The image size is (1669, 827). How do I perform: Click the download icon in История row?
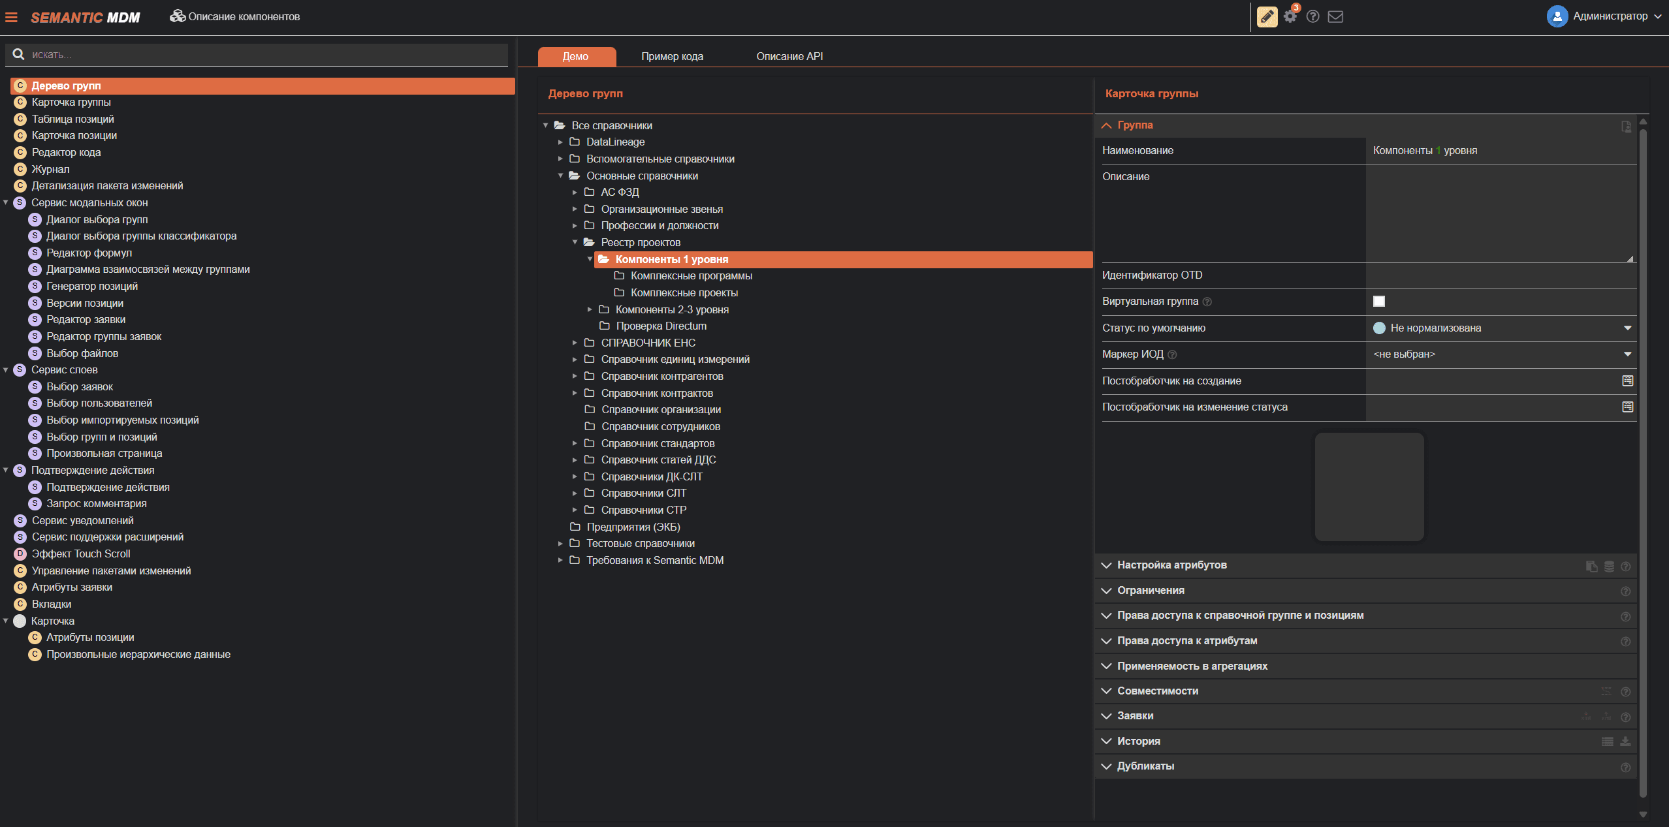click(1626, 741)
